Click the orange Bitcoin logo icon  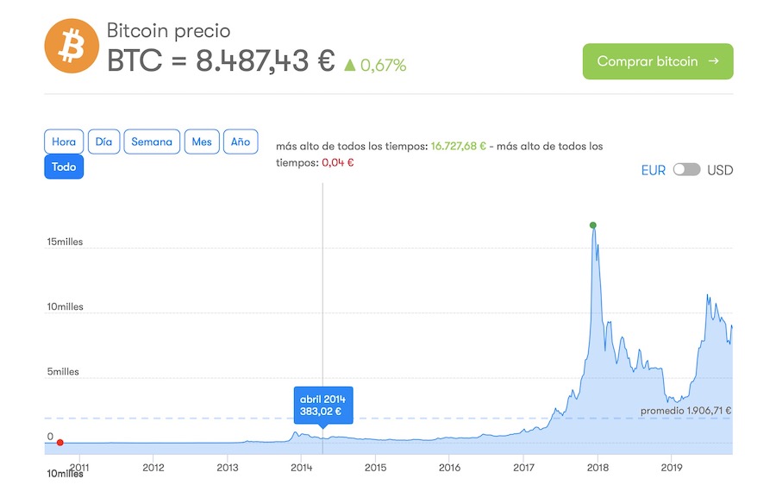[72, 47]
